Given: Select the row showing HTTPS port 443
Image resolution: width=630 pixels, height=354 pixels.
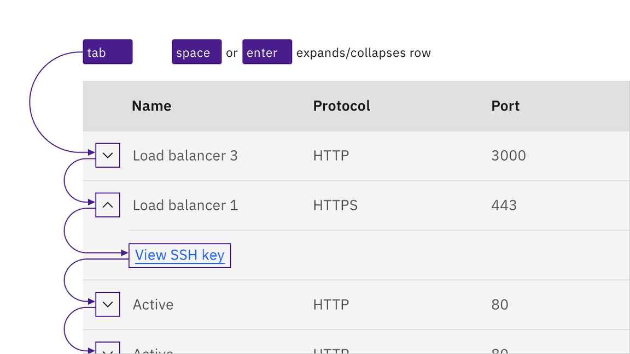Looking at the screenshot, I should [355, 205].
